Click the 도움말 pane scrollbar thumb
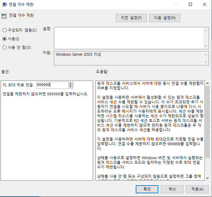This screenshot has width=212, height=197. point(208,122)
